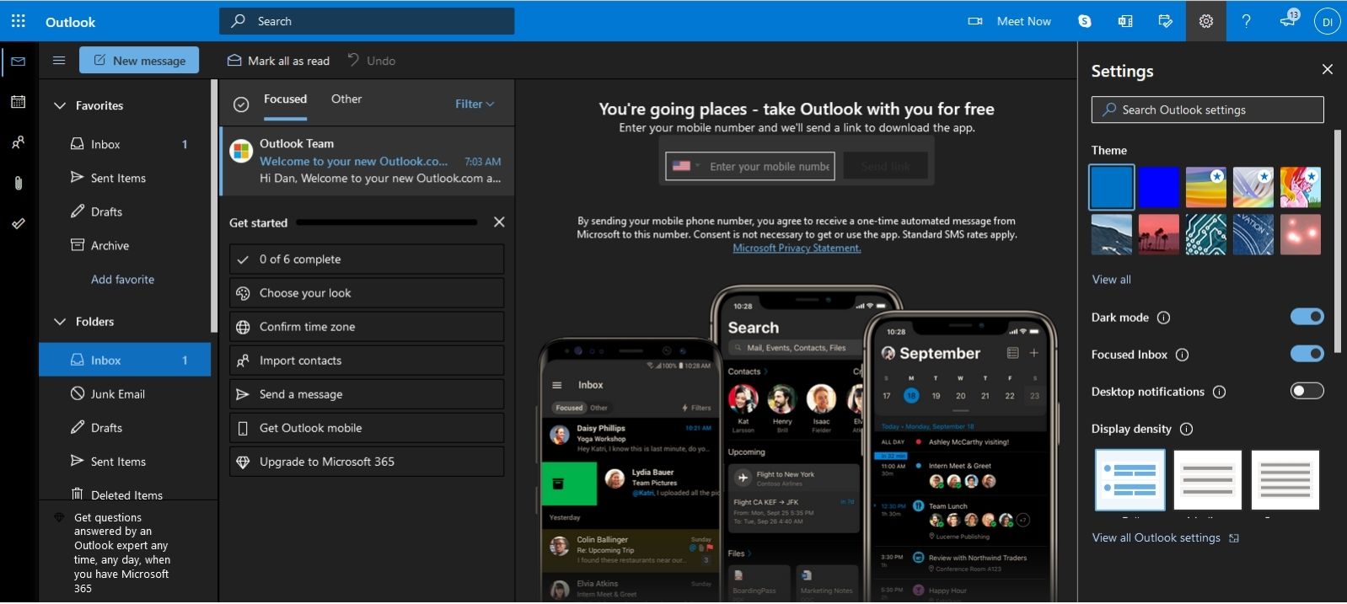Select the Medium display density option

[1208, 479]
